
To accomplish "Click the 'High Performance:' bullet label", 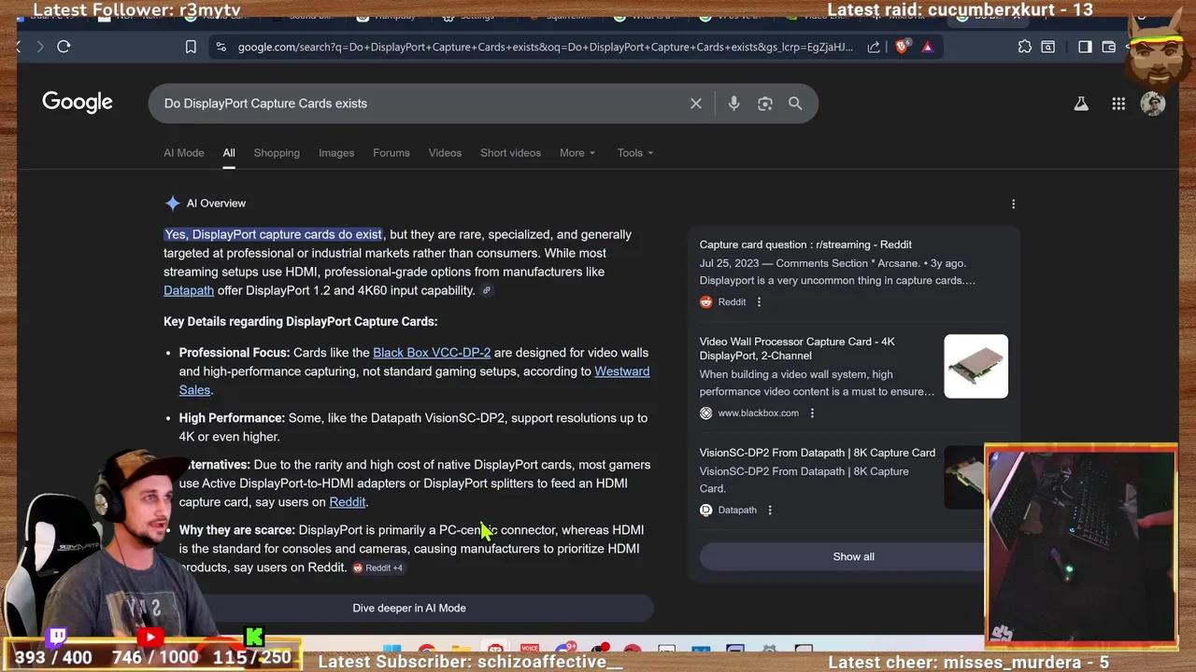I will [232, 418].
